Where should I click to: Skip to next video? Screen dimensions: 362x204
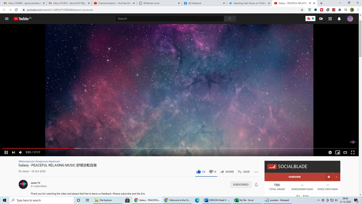click(13, 152)
